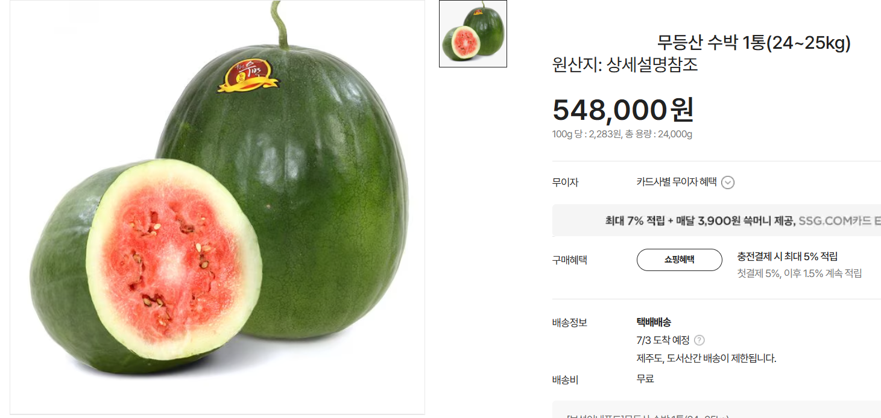Click the 7/3 도착 예정 arrival text
Viewport: 881px width, 418px height.
(663, 340)
